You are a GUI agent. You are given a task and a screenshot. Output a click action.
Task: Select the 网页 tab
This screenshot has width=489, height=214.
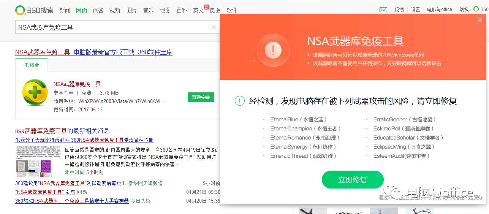[81, 10]
